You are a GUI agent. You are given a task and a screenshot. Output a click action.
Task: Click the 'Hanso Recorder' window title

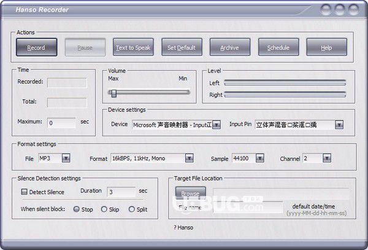(x=42, y=10)
